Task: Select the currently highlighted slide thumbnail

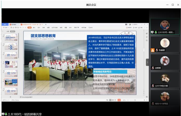Action: coord(11,82)
